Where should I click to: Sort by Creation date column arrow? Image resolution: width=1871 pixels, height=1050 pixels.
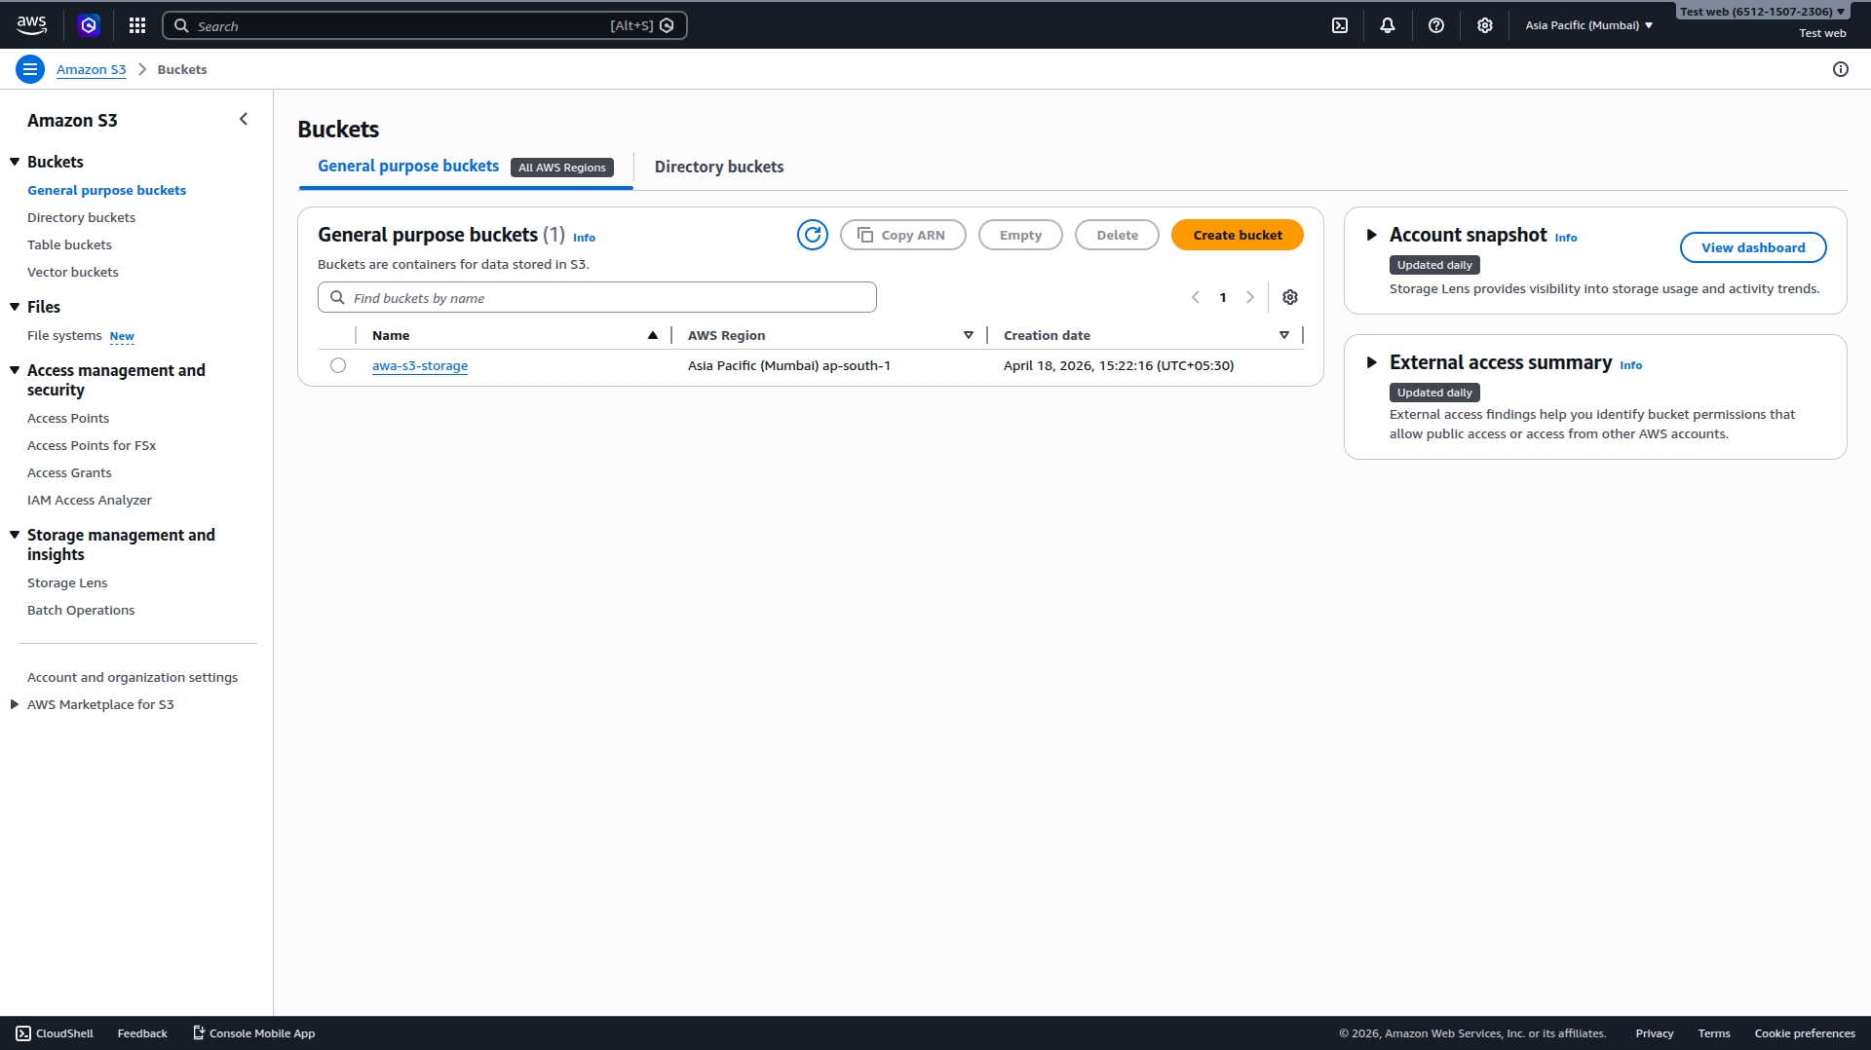(1284, 335)
